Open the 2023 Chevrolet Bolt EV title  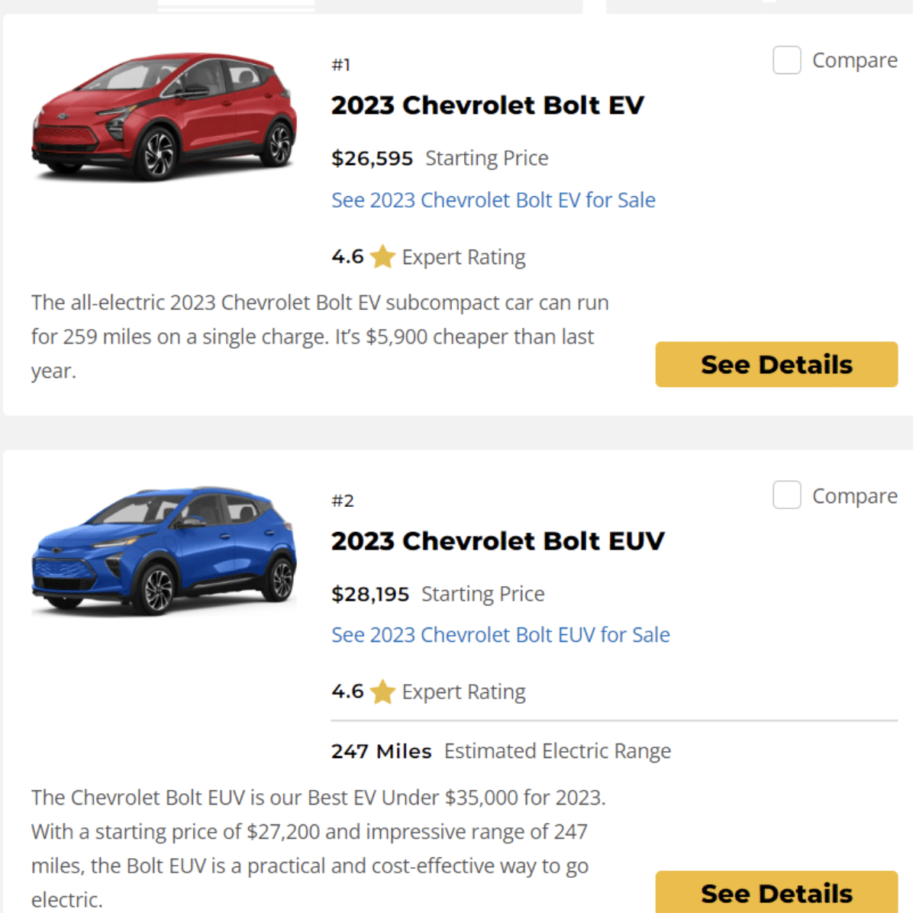pos(488,105)
